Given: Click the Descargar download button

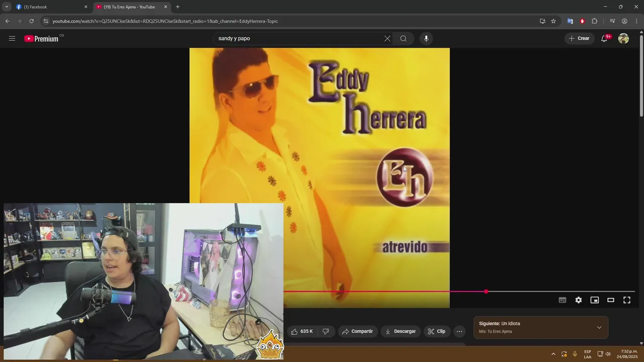Looking at the screenshot, I should 400,331.
